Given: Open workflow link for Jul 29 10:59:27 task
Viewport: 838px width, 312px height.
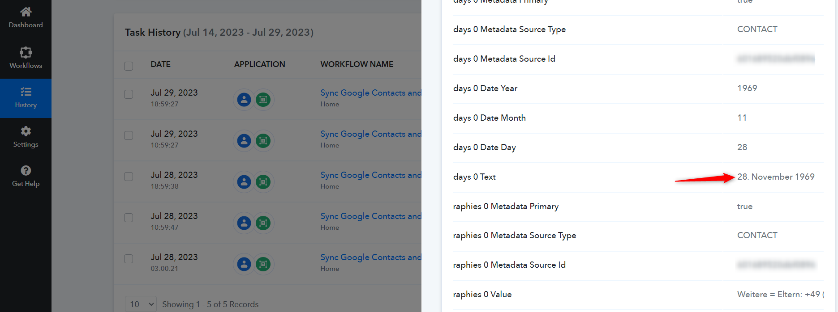Looking at the screenshot, I should pos(370,134).
